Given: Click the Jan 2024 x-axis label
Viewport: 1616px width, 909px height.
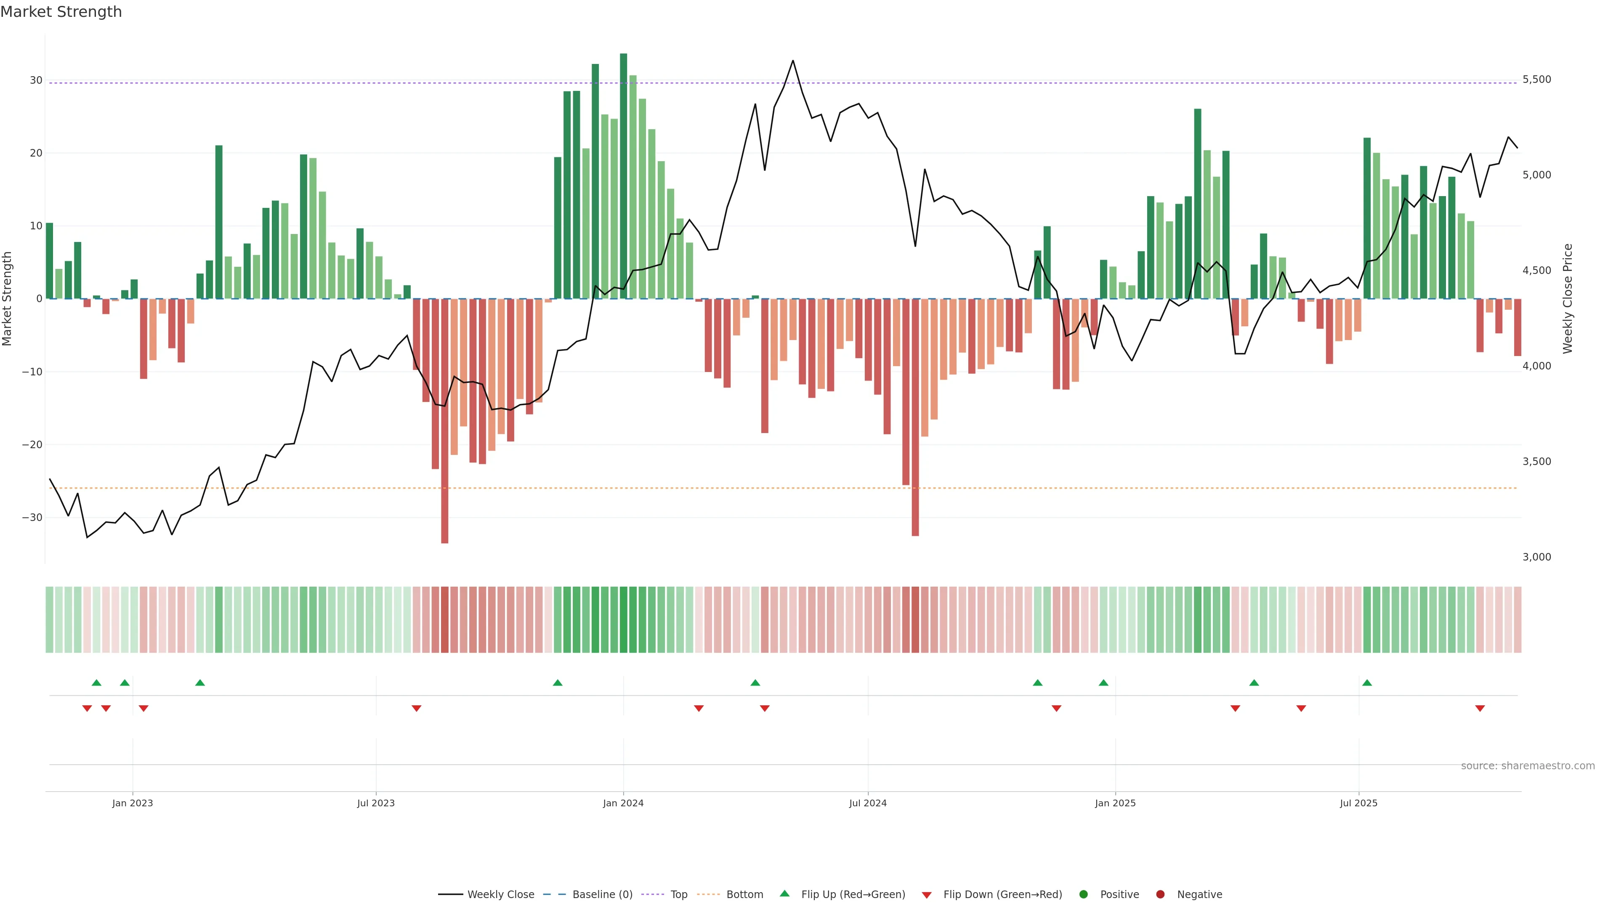Looking at the screenshot, I should 623,803.
